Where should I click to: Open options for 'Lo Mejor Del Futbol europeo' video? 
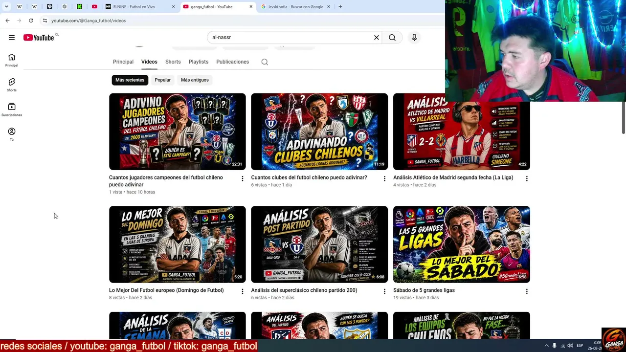point(242,291)
